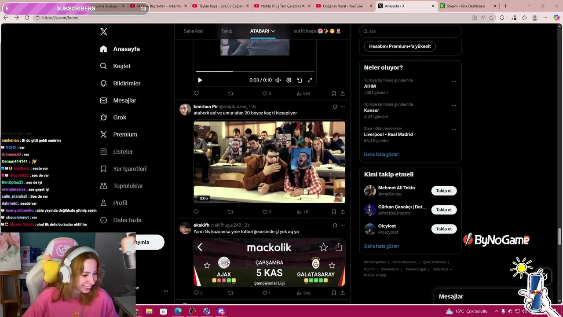
Task: Open Mesajlar in the sidebar
Action: point(118,100)
